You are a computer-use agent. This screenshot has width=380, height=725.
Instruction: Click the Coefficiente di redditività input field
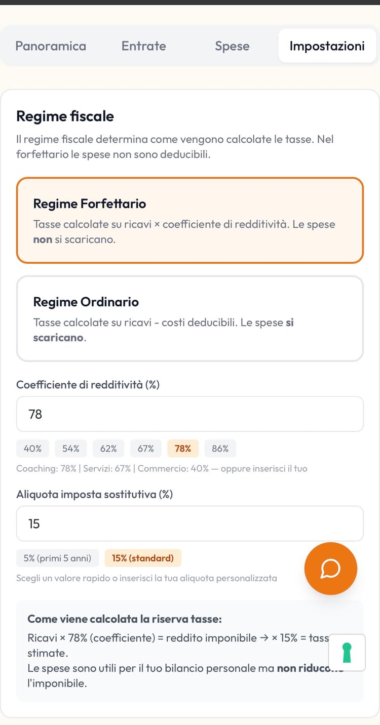[190, 414]
